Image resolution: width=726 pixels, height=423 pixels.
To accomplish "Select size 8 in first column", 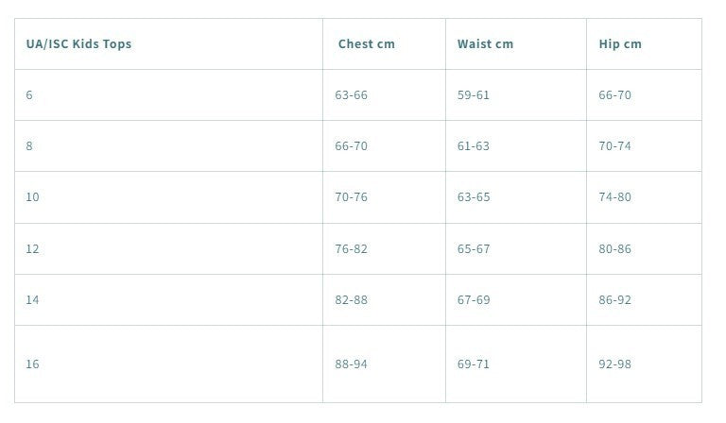I will coord(29,146).
